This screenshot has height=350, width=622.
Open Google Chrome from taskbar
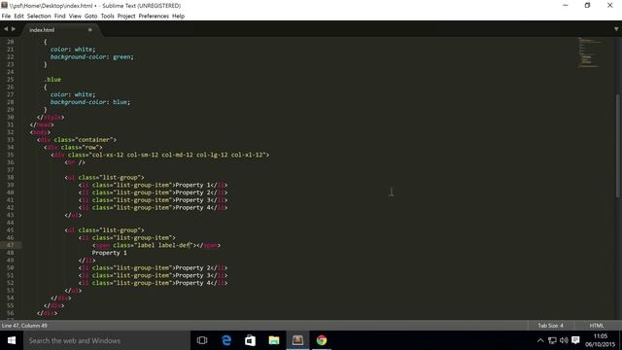coord(322,340)
